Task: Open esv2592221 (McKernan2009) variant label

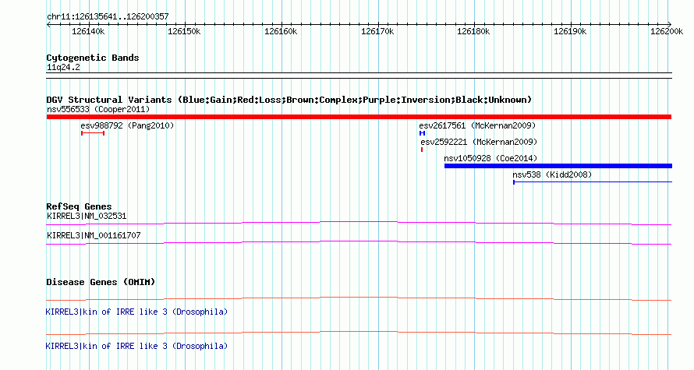Action: click(479, 142)
